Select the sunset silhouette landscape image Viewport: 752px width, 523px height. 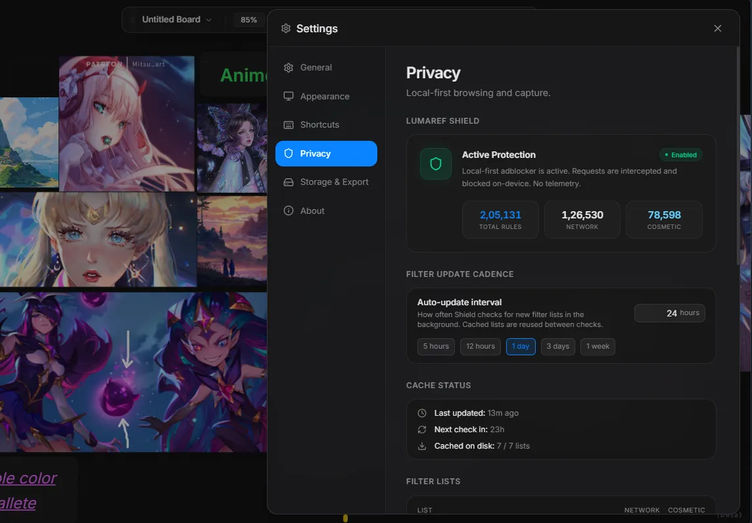[x=232, y=241]
